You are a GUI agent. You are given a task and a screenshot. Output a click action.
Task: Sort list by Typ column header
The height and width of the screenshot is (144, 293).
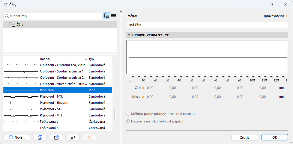coord(100,59)
